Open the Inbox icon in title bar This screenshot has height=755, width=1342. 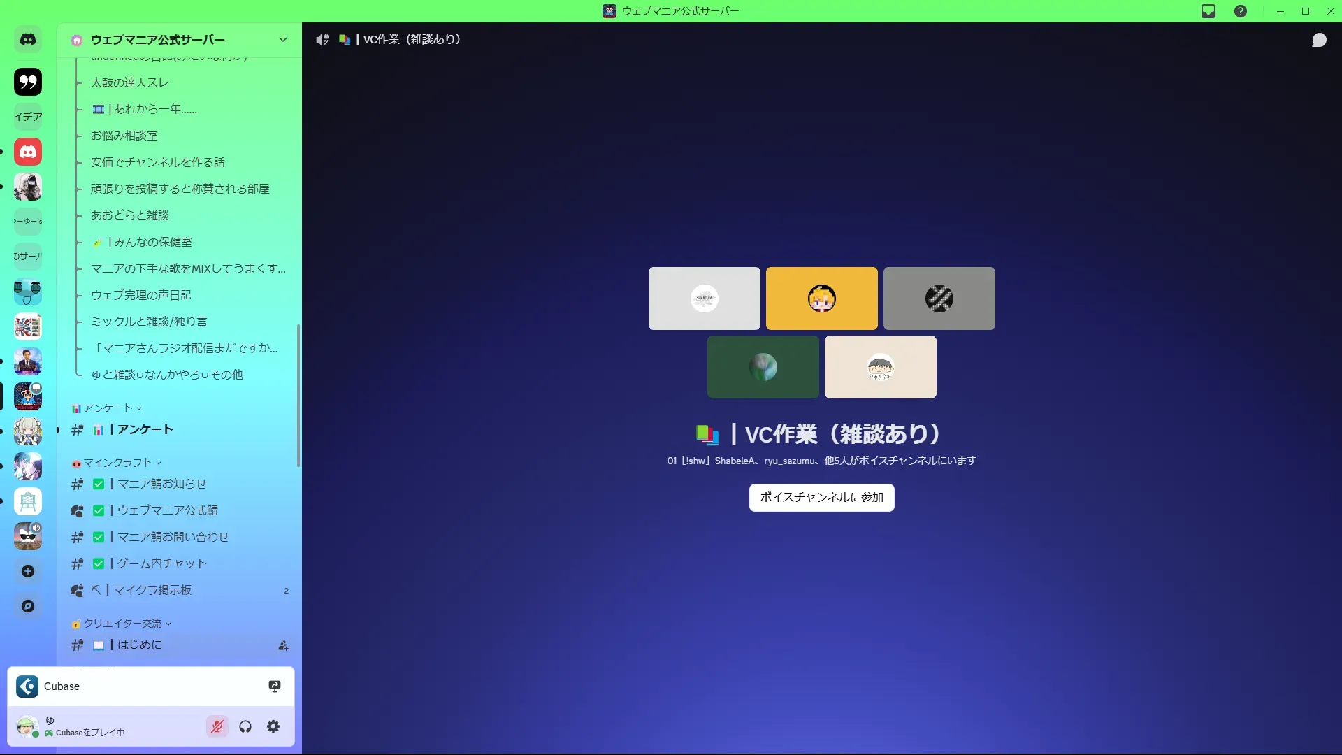point(1208,11)
